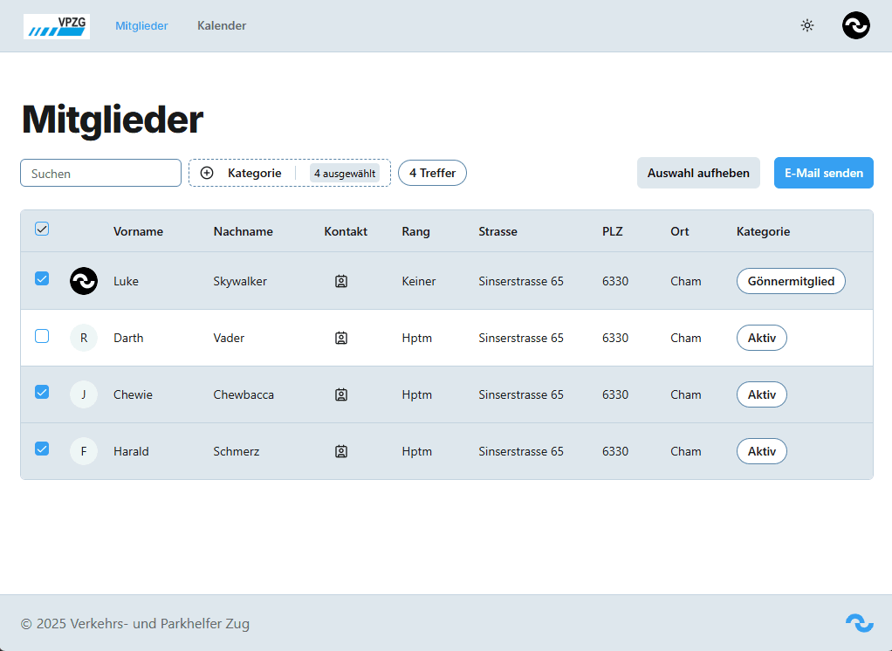
Task: Toggle light/dark theme sun icon
Action: pos(807,25)
